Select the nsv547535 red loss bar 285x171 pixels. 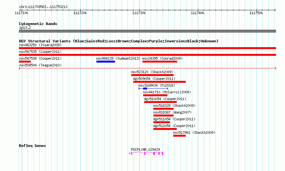(147, 55)
